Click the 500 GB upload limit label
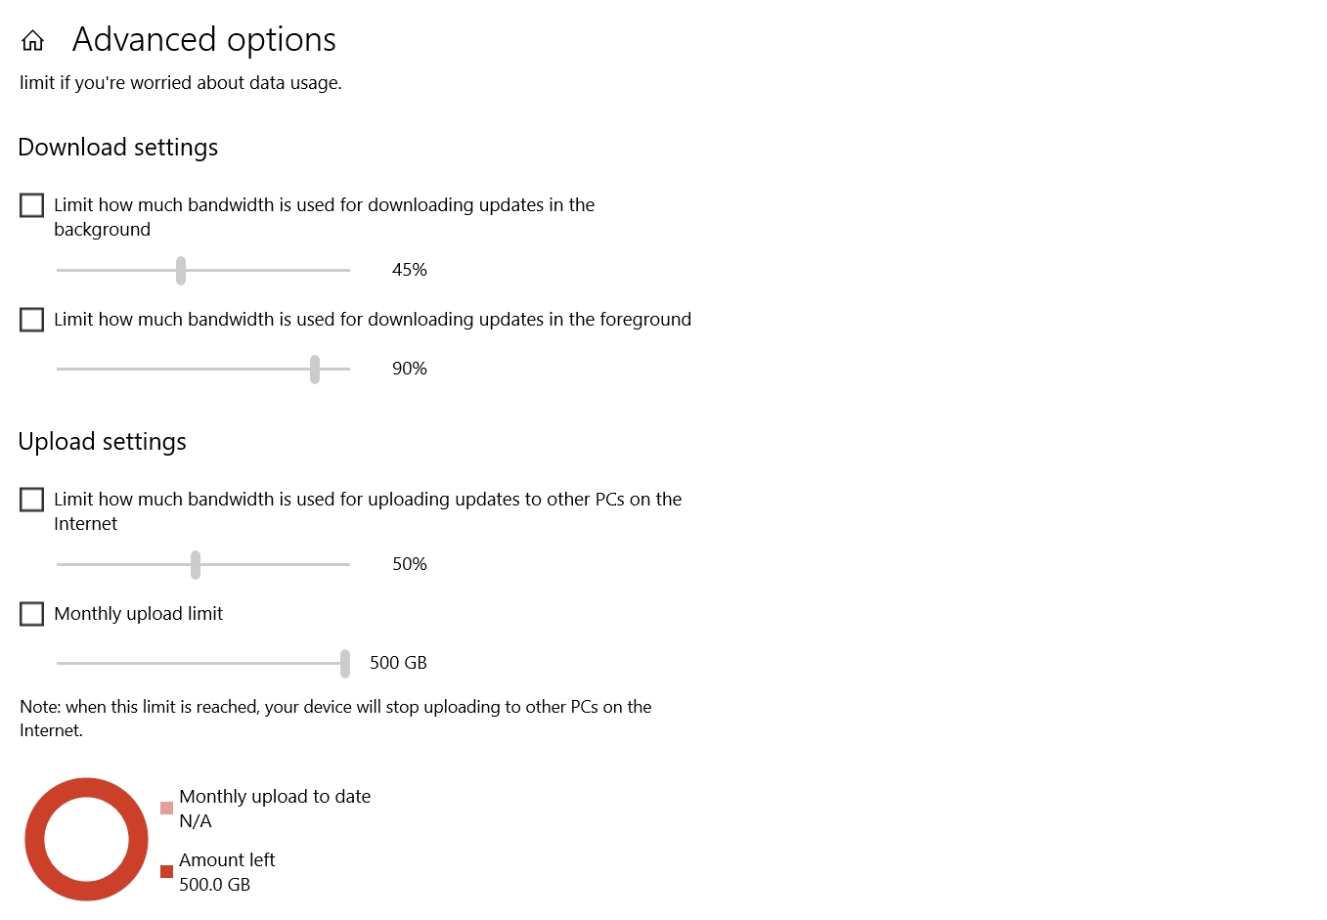Image resolution: width=1327 pixels, height=920 pixels. [x=397, y=663]
